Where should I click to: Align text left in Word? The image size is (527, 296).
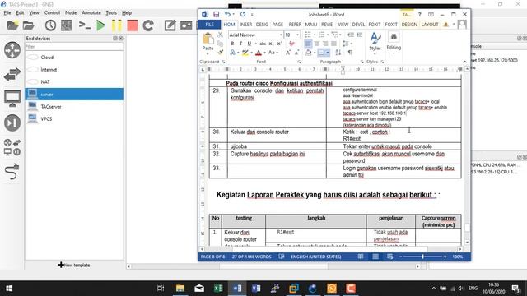click(x=308, y=44)
